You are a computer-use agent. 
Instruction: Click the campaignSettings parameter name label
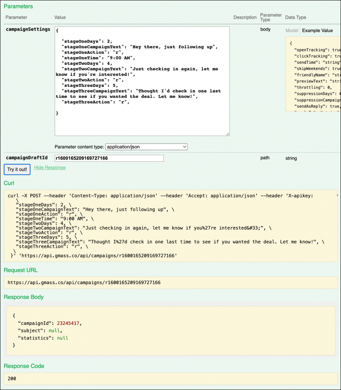(28, 30)
